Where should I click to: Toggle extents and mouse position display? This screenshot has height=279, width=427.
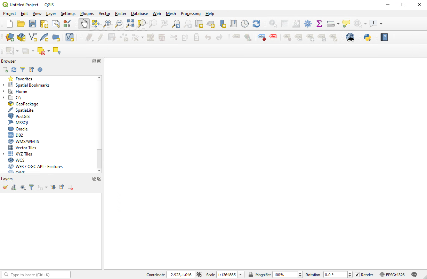199,274
